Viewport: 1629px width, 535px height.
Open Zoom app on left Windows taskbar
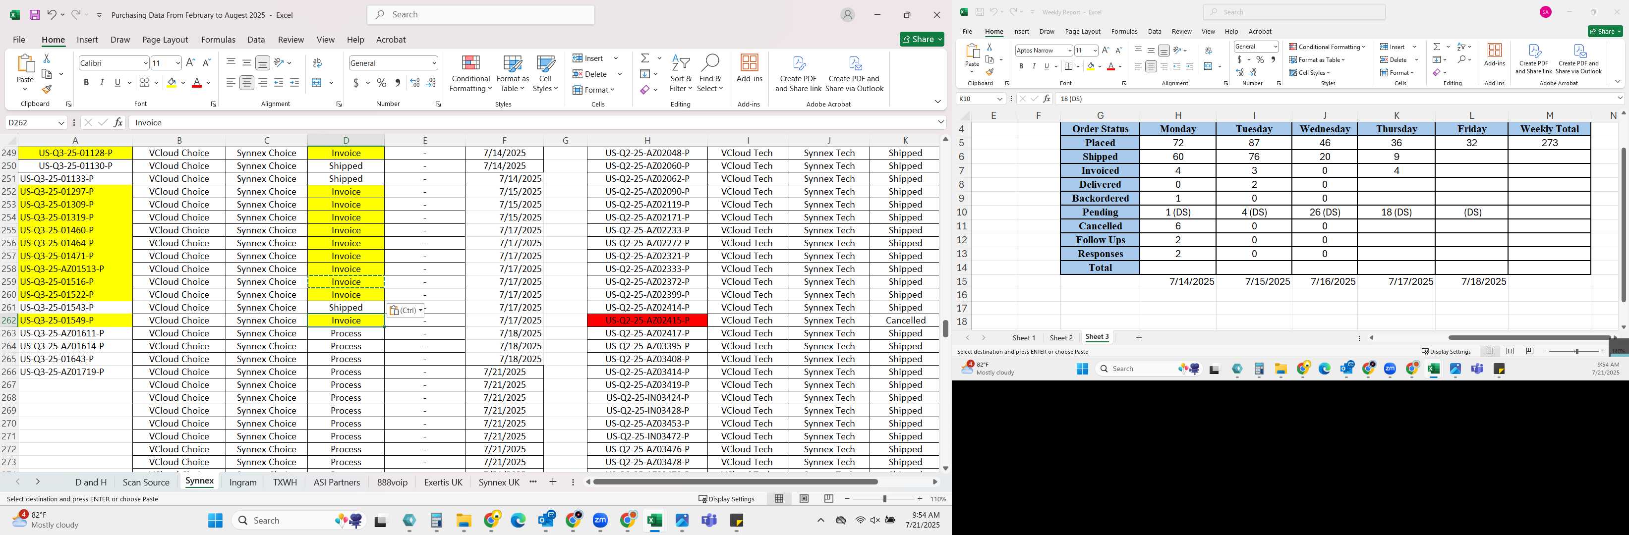pos(600,521)
